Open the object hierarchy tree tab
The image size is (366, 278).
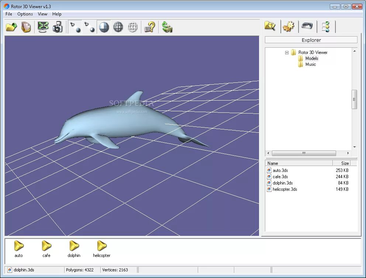325,27
